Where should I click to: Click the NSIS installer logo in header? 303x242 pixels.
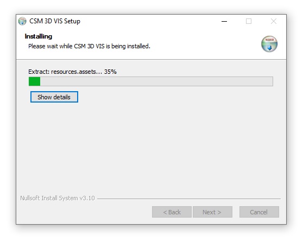coord(269,44)
